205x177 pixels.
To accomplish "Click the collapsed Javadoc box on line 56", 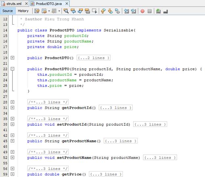I will [48, 169].
